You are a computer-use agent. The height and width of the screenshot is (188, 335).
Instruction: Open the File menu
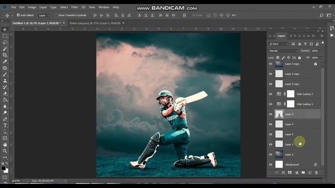point(14,7)
